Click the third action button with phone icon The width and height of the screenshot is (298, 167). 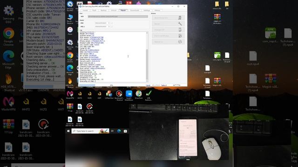pyautogui.click(x=168, y=30)
